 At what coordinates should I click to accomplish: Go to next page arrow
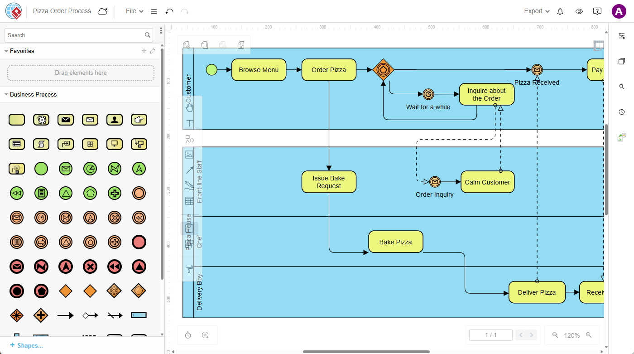pos(532,335)
